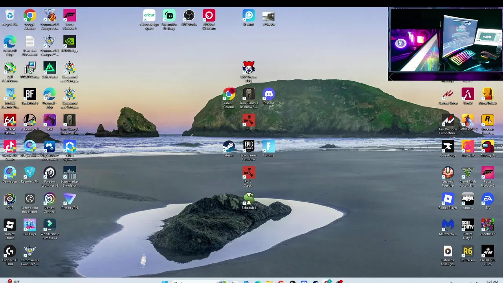Launch Tint n Ink shortcut

[x=468, y=149]
